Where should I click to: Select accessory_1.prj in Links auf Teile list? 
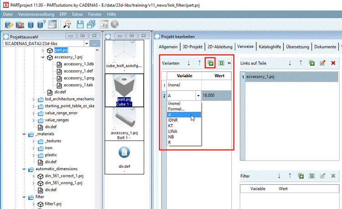(x=292, y=77)
